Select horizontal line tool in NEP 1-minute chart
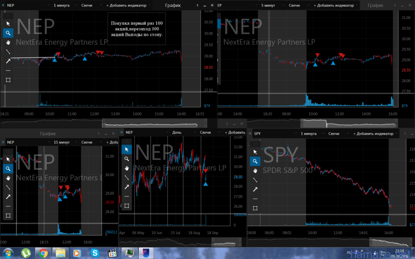Viewport: 415px width, 259px height. coord(8,70)
